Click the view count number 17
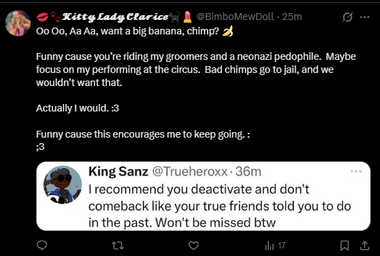 pos(281,246)
